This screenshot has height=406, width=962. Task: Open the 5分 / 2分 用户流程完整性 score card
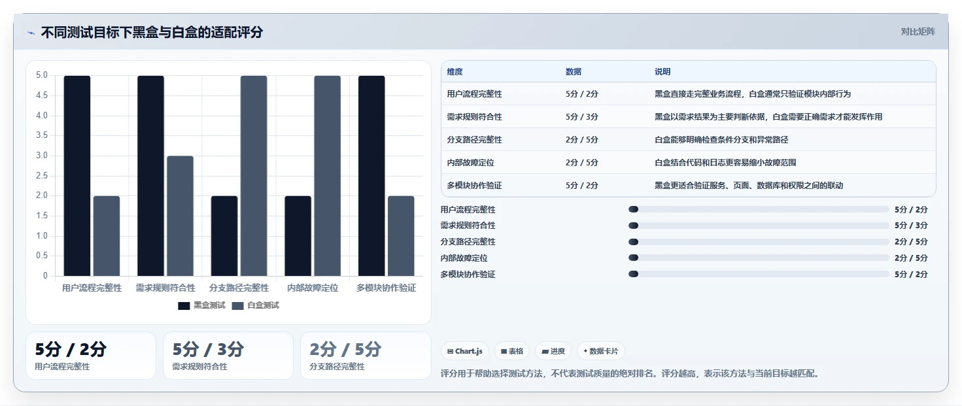coord(91,356)
